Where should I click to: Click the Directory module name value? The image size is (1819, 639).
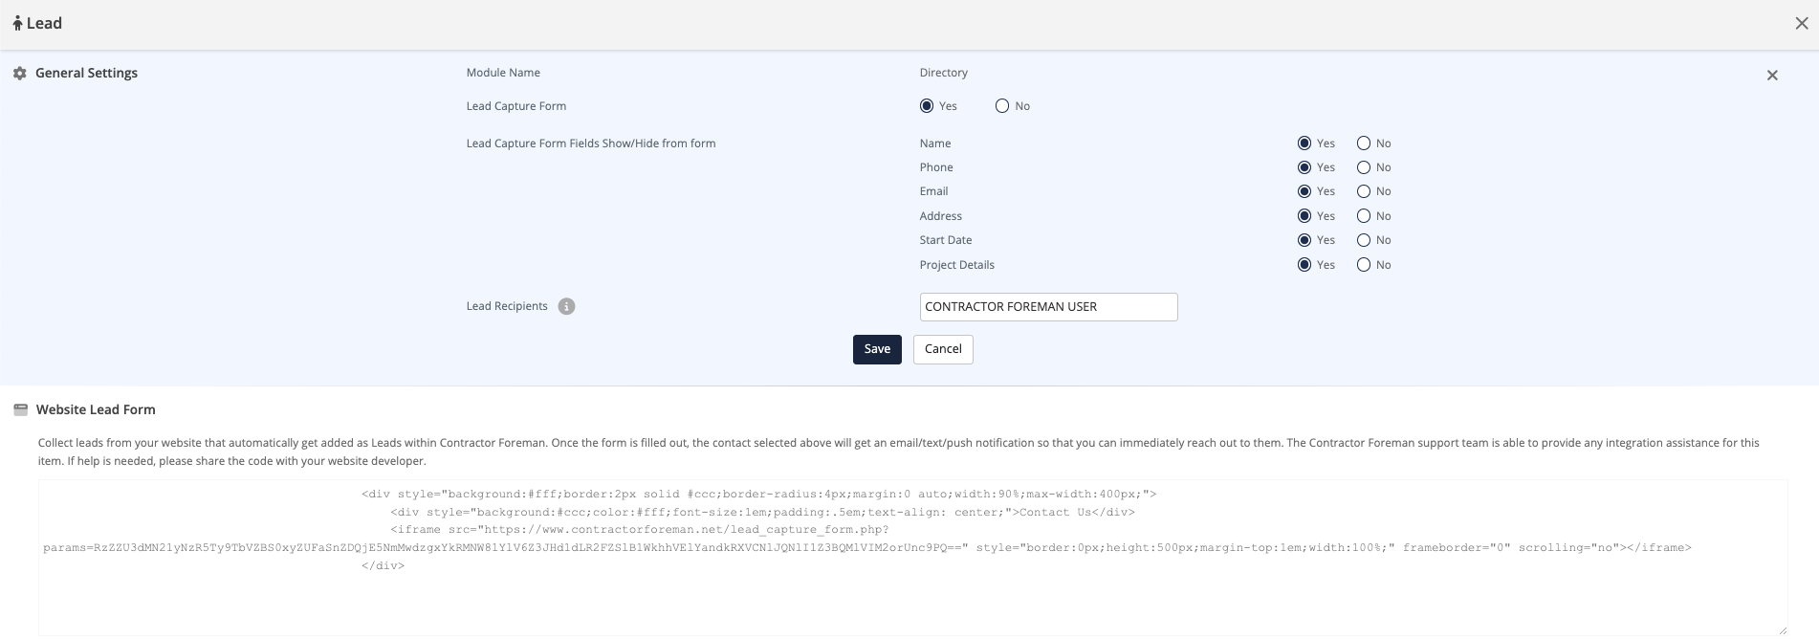(x=944, y=73)
